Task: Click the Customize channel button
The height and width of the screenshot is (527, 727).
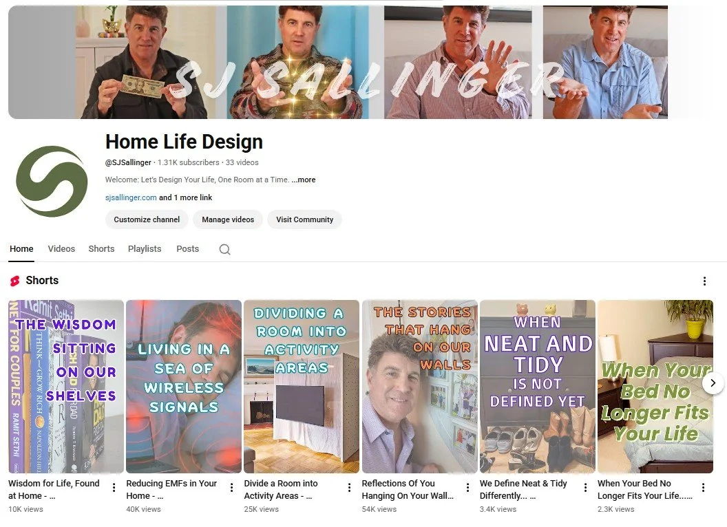Action: point(147,219)
